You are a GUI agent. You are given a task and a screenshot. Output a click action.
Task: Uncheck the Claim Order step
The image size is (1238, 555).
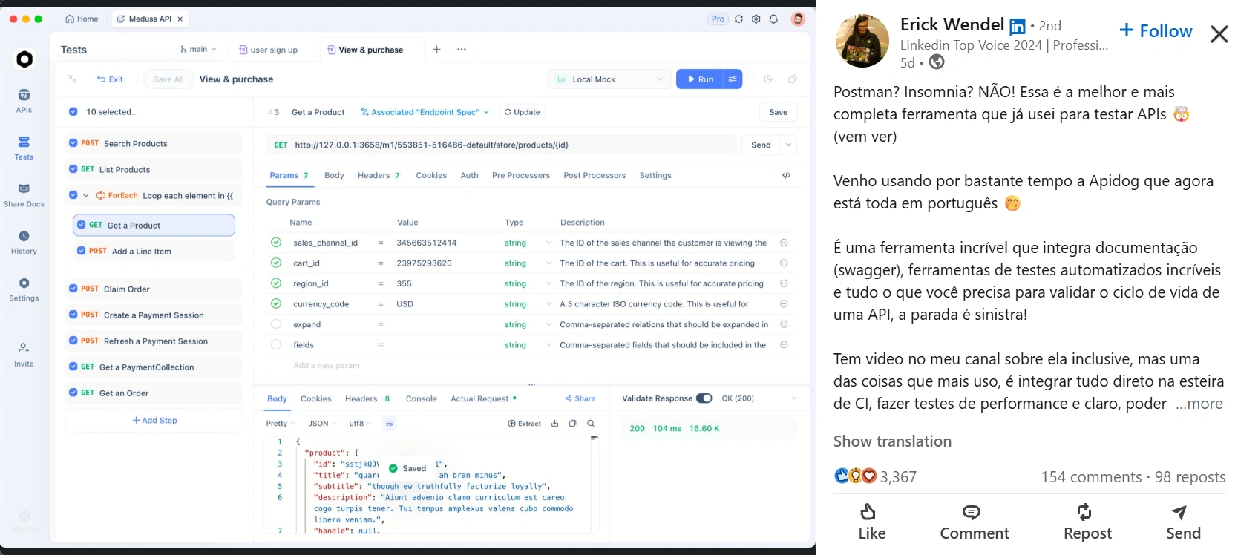coord(73,289)
